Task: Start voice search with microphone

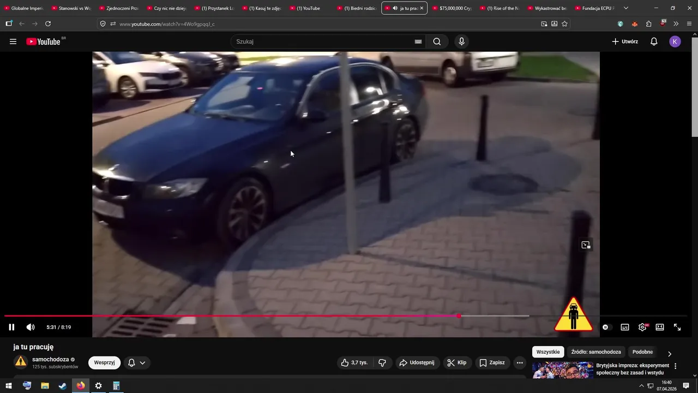Action: pos(461,41)
